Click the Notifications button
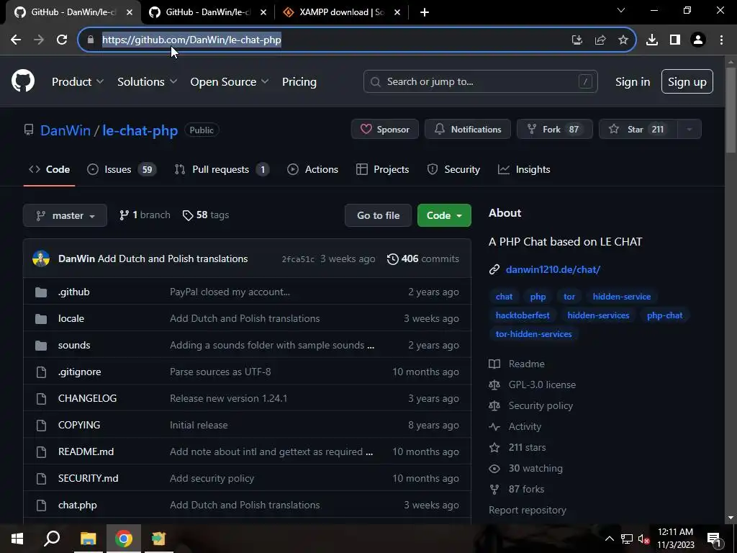Image resolution: width=737 pixels, height=553 pixels. (468, 130)
